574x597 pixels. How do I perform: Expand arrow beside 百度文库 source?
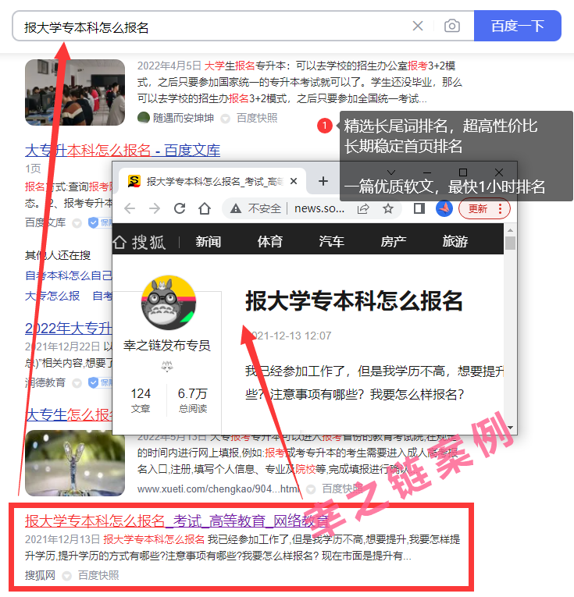(x=77, y=223)
